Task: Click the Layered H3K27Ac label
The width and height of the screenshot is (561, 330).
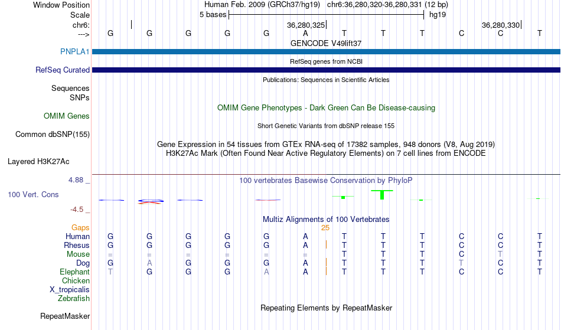Action: 38,162
